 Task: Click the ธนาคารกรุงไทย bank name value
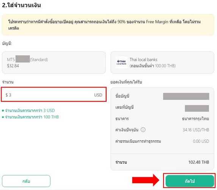point(195,119)
